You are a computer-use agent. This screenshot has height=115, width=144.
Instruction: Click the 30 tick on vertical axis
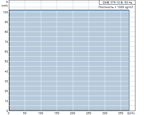coord(6,81)
